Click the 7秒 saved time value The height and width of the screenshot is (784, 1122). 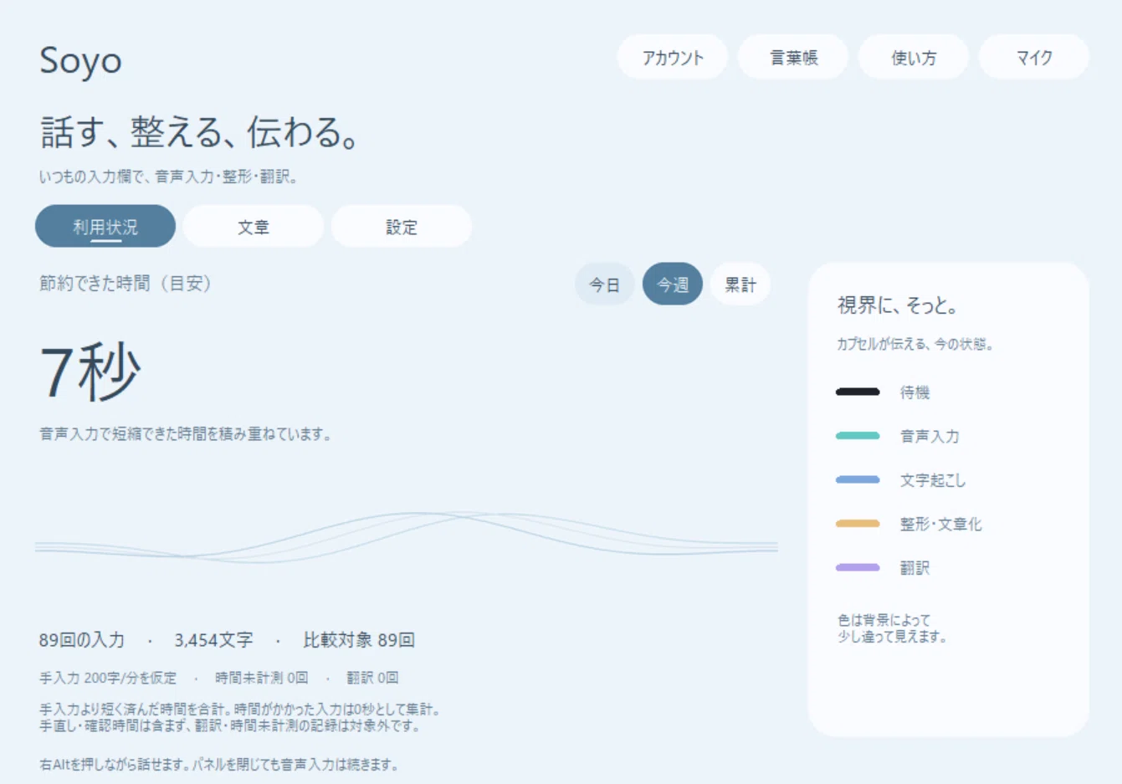[90, 372]
